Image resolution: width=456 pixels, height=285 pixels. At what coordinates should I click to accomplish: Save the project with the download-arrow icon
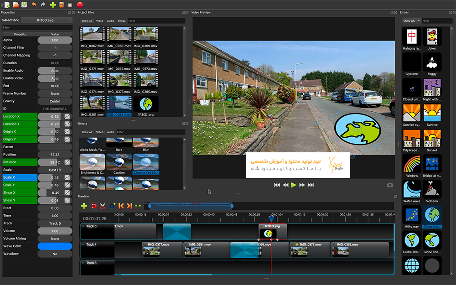24,5
